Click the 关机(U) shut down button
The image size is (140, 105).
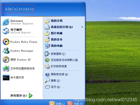(x=75, y=103)
